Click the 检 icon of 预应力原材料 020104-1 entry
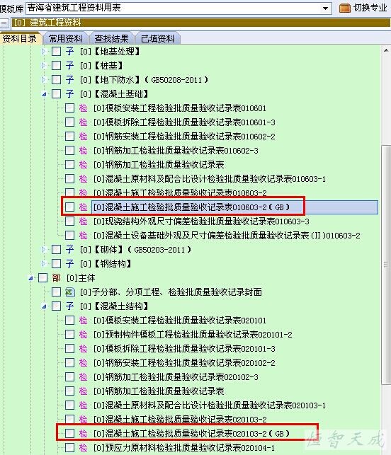 [84, 448]
